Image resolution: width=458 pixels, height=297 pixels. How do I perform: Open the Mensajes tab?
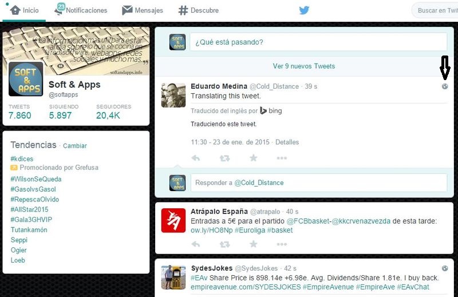coord(143,10)
